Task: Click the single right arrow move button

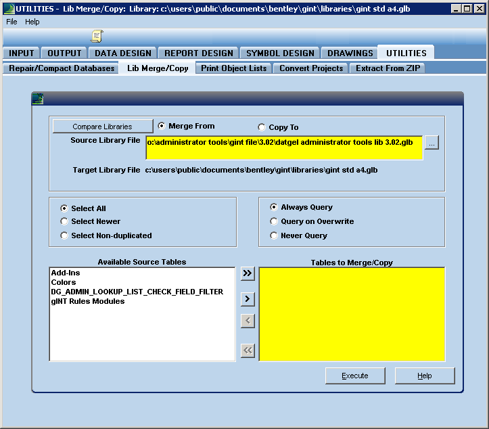Action: [x=248, y=298]
